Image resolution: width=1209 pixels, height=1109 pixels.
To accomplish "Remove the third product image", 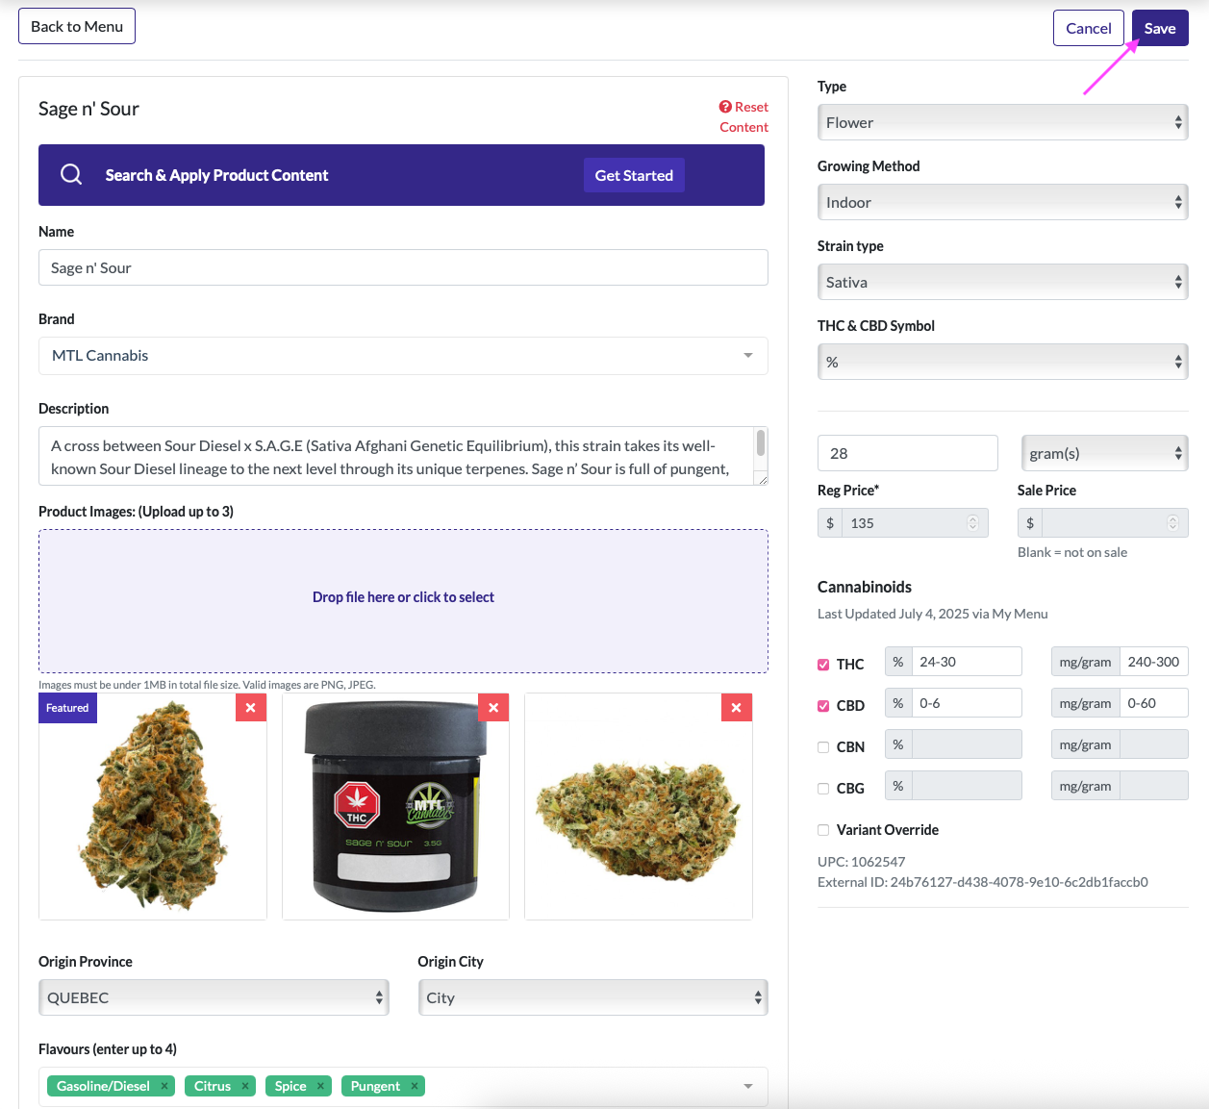I will [736, 708].
